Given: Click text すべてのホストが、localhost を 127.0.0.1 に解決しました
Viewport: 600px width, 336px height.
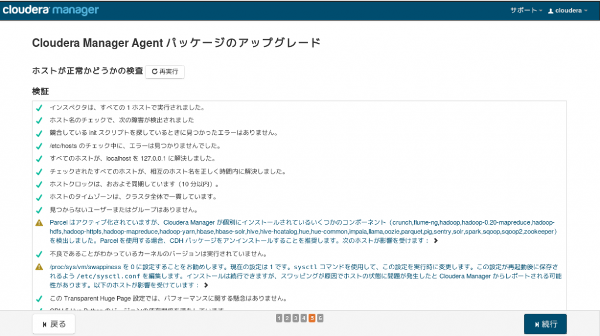Looking at the screenshot, I should pyautogui.click(x=134, y=158).
